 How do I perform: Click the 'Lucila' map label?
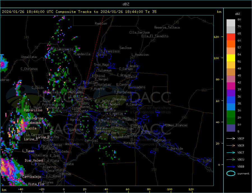click(31, 128)
